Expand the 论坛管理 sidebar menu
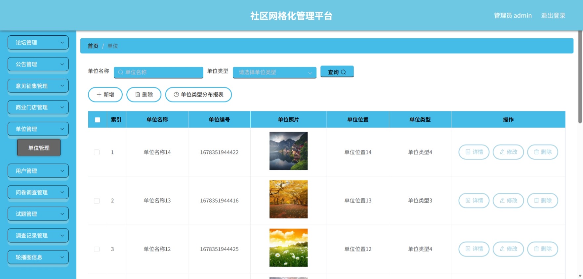Screen dimensions: 583x279 38,43
